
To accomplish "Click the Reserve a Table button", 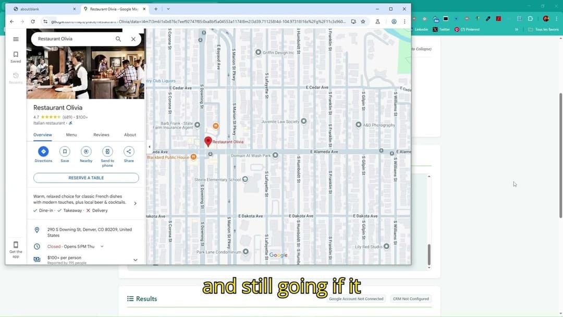I will tap(86, 178).
